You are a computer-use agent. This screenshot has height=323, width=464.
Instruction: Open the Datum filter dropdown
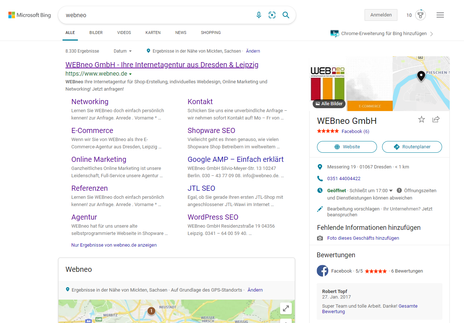pos(122,51)
